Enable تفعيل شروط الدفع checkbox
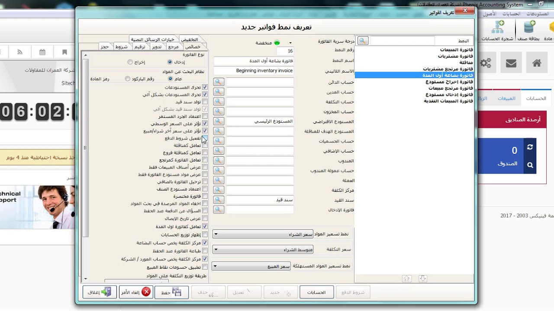The width and height of the screenshot is (554, 311). tap(205, 138)
